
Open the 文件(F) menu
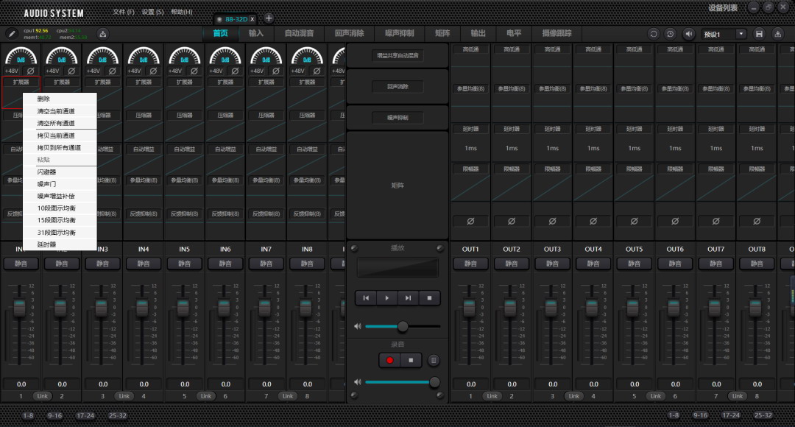point(124,13)
